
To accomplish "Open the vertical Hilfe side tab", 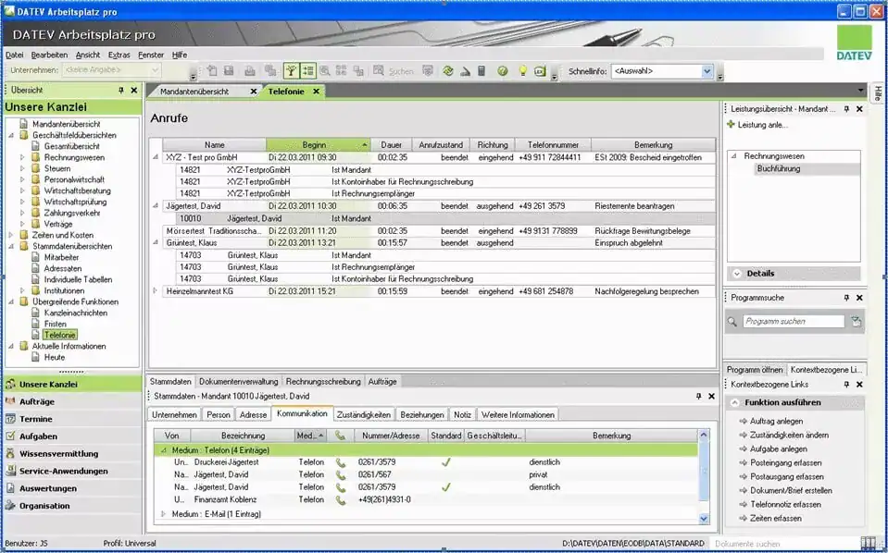I will point(879,93).
